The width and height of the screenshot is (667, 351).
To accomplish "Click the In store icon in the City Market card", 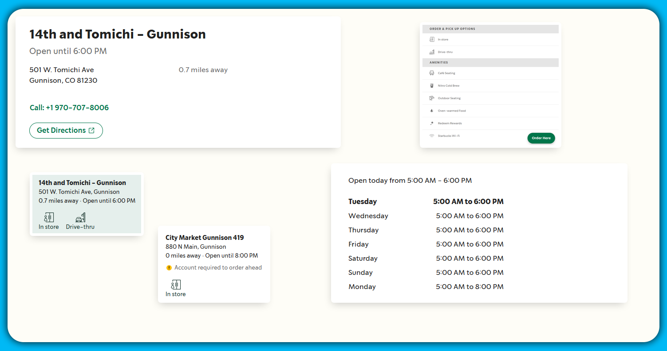I will [x=176, y=285].
